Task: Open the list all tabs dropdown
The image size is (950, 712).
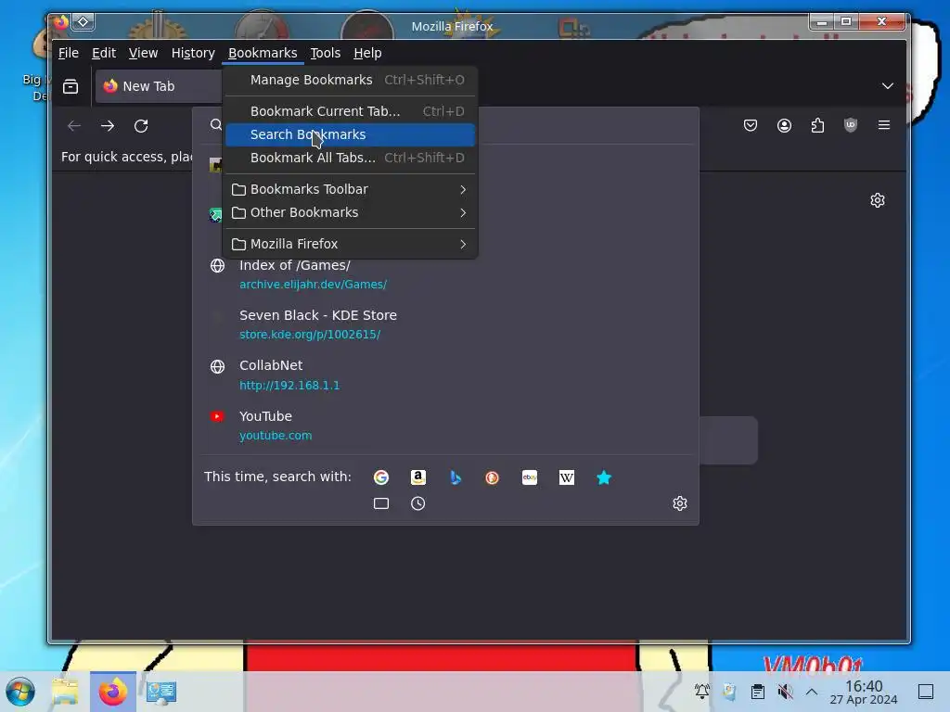Action: coord(887,86)
